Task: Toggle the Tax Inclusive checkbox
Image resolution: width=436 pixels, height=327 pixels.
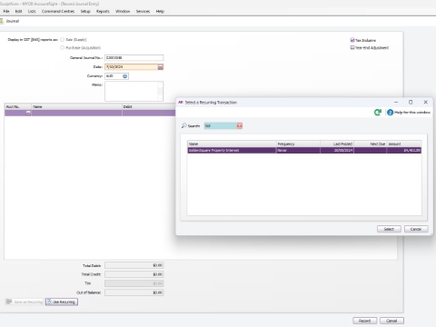Action: point(352,40)
